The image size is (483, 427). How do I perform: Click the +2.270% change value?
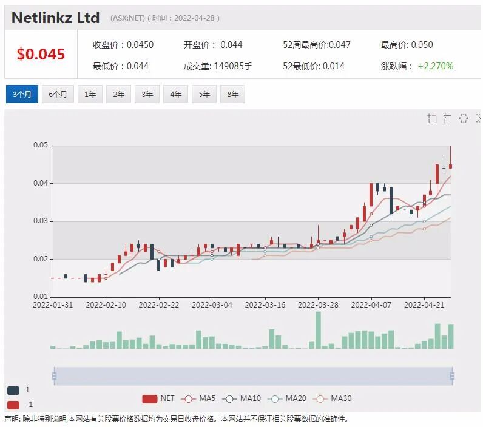coord(436,66)
